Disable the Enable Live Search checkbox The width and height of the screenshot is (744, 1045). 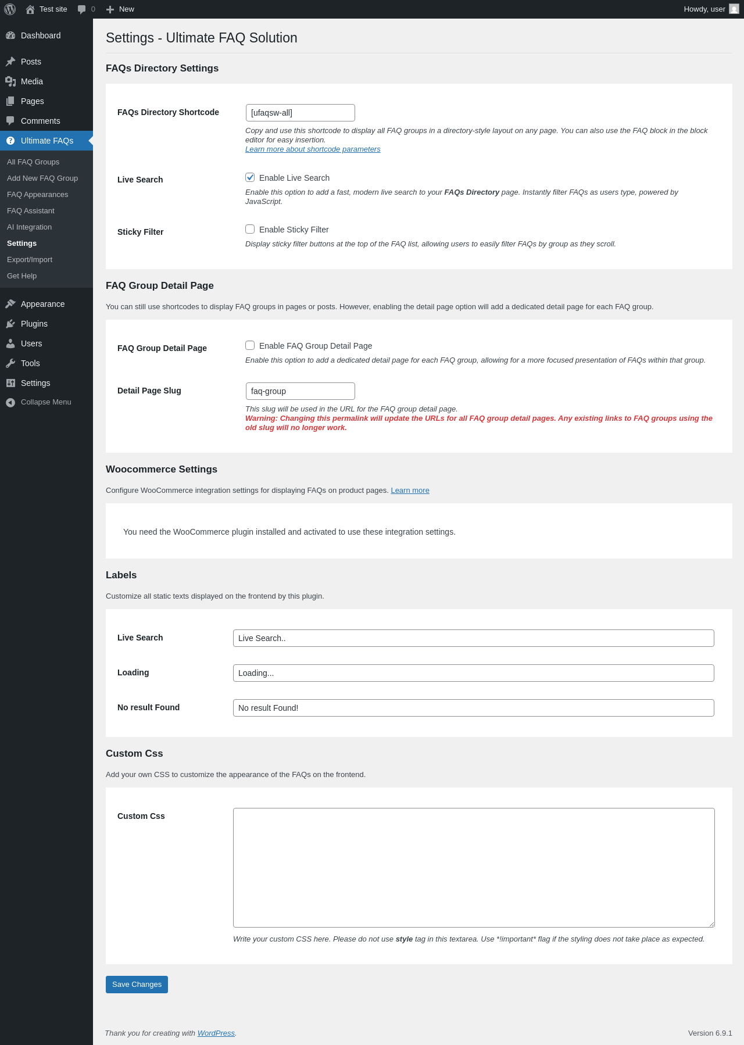coord(250,177)
